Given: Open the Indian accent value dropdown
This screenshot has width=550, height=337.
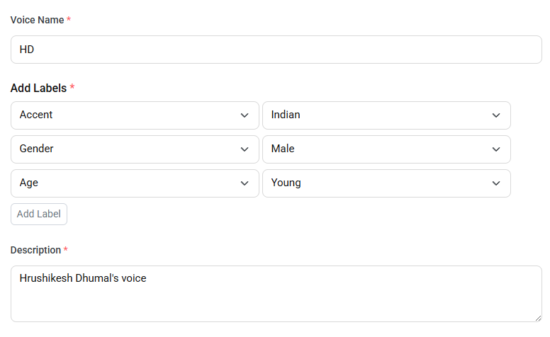Looking at the screenshot, I should (x=386, y=115).
